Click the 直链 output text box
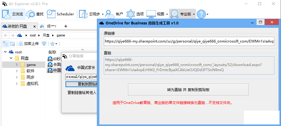The height and width of the screenshot is (126, 281). pos(189,65)
